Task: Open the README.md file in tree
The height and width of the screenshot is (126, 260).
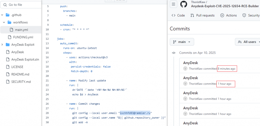Action: [x=20, y=74]
